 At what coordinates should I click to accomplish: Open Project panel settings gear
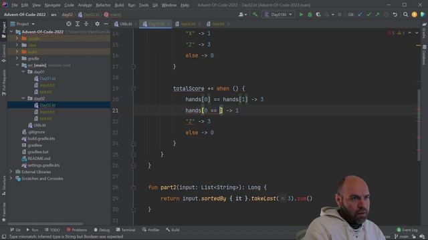(x=97, y=24)
